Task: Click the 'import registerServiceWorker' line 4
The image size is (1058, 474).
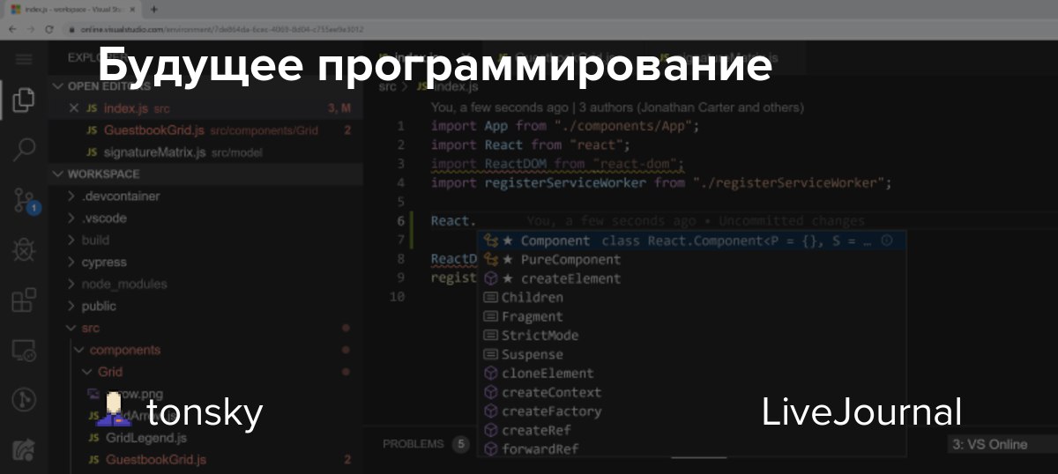Action: [661, 183]
